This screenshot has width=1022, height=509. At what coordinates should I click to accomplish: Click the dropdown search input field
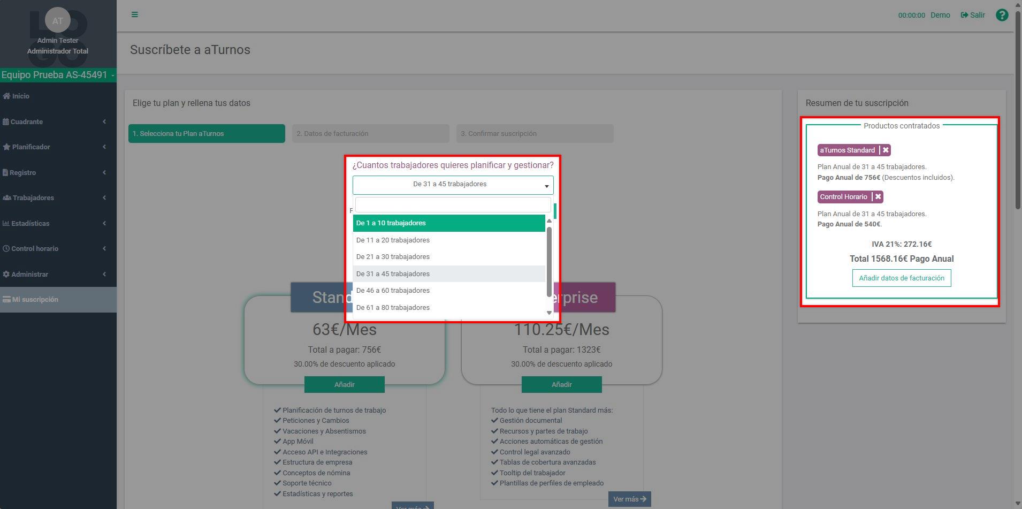453,205
